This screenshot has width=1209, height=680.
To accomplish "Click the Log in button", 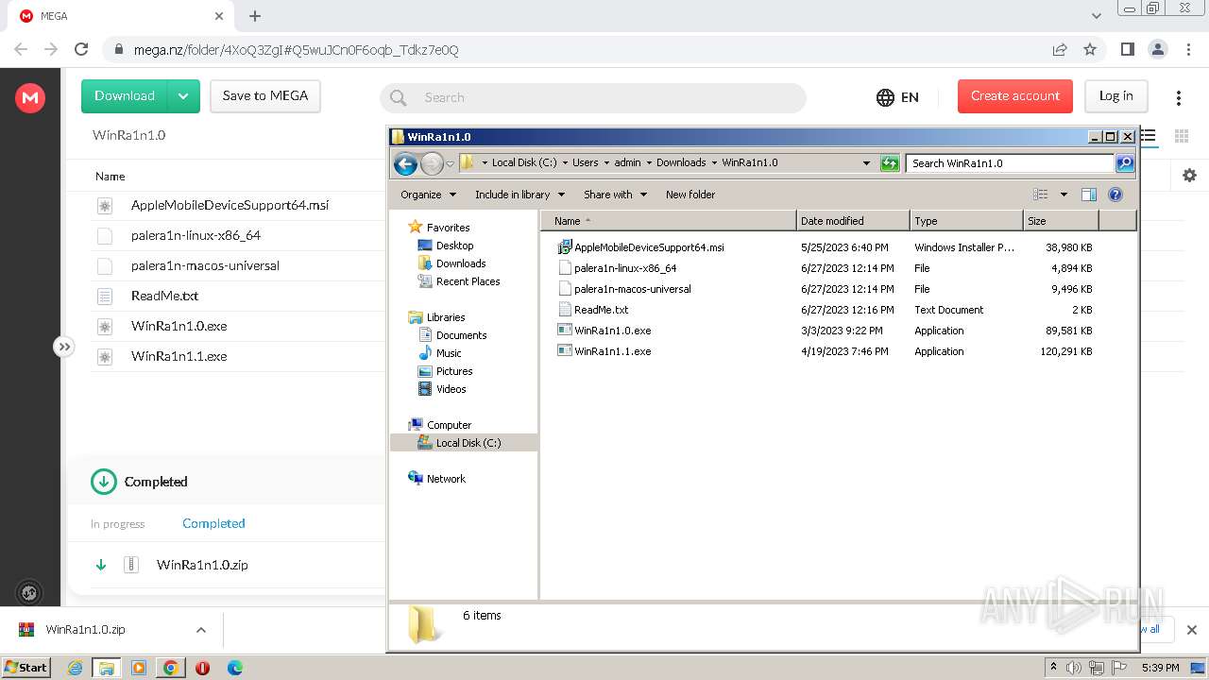I will (1115, 96).
